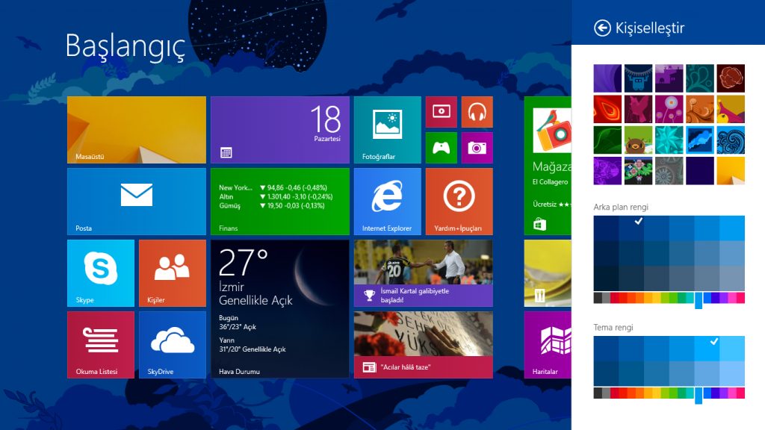The height and width of the screenshot is (430, 765).
Task: Click the Başlangıç heading
Action: 126,47
